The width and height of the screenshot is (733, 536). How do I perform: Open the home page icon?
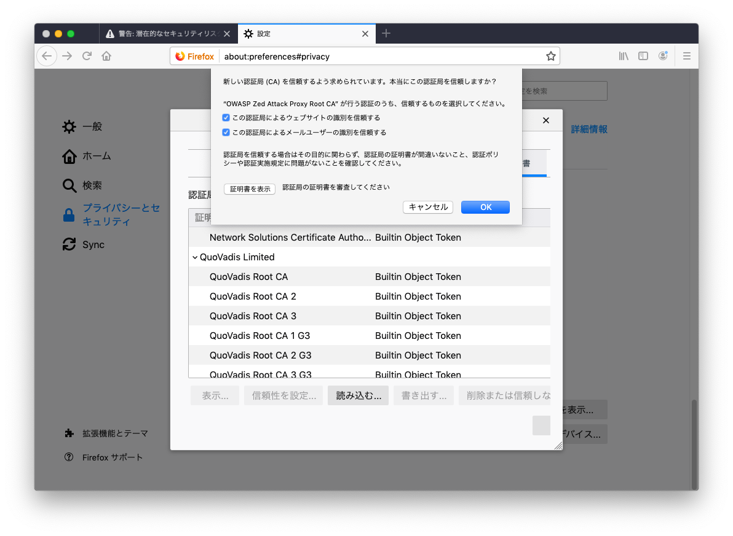tap(106, 56)
